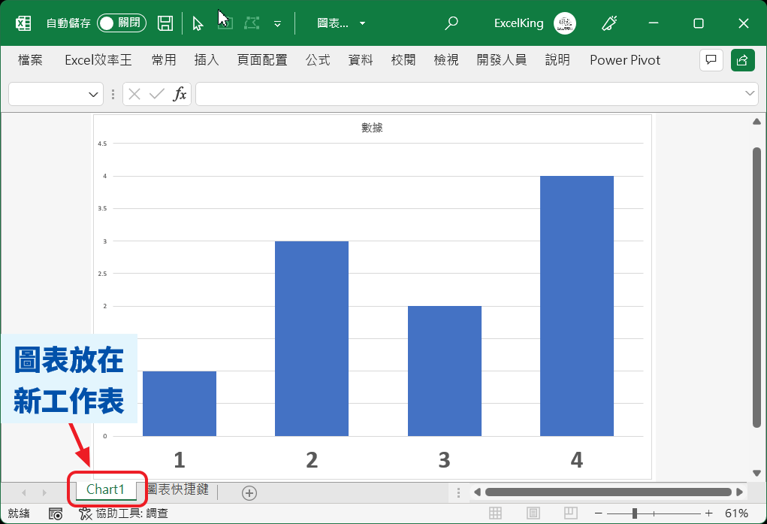
Task: Click the 61% zoom level button
Action: click(x=735, y=513)
